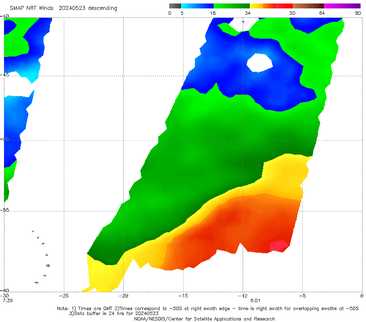The height and width of the screenshot is (322, 366).
Task: Click the date "20240523" in the title
Action: pos(72,8)
